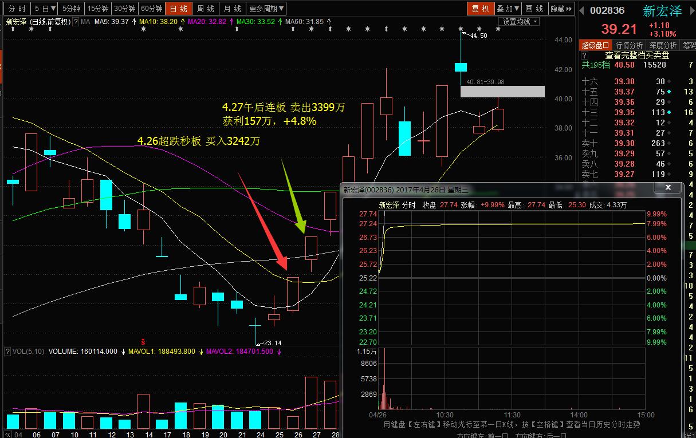Select the 60分钟 period button
This screenshot has width=696, height=438.
click(152, 9)
